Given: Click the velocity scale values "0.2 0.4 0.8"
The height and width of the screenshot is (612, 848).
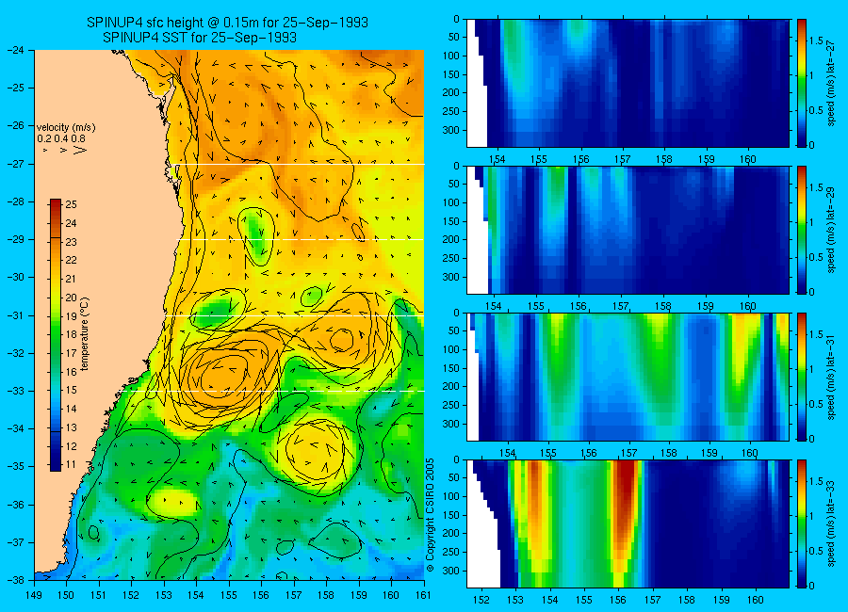Looking at the screenshot, I should point(61,139).
